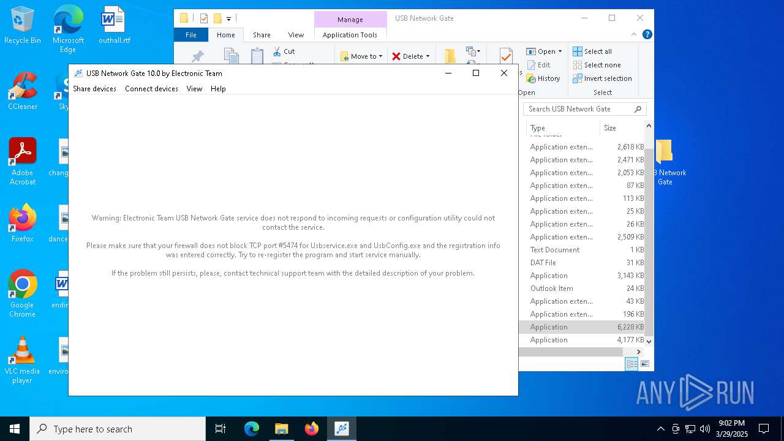The width and height of the screenshot is (784, 441).
Task: Open the Move to dropdown
Action: (361, 56)
